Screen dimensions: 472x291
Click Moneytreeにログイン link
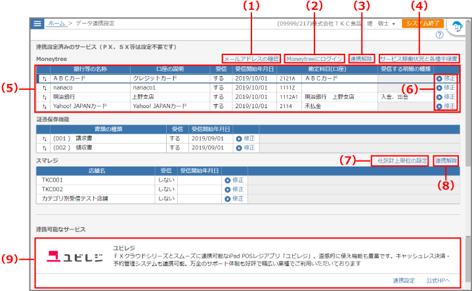click(314, 59)
